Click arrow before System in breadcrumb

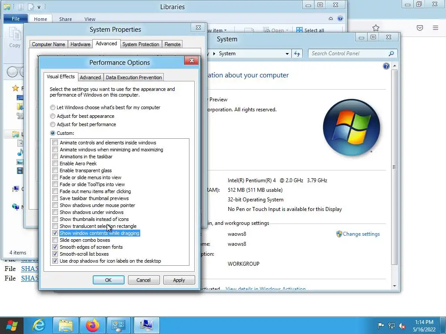point(214,53)
